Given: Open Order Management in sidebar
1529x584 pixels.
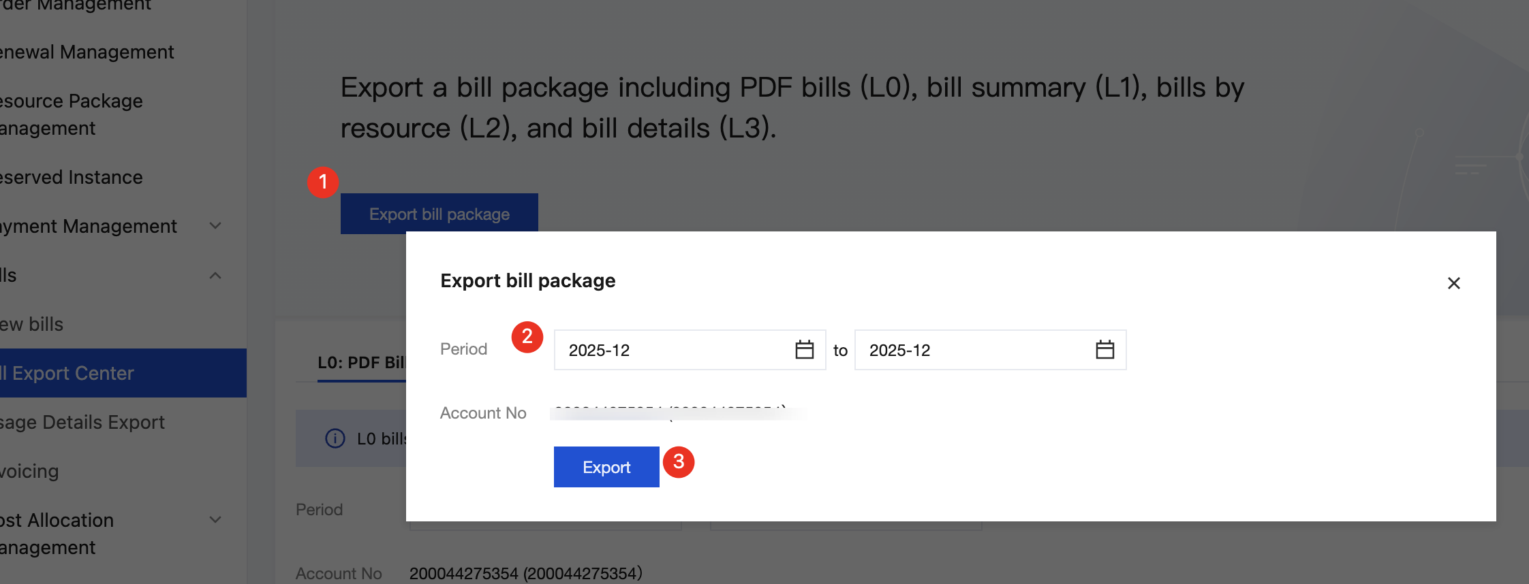Looking at the screenshot, I should (x=76, y=6).
